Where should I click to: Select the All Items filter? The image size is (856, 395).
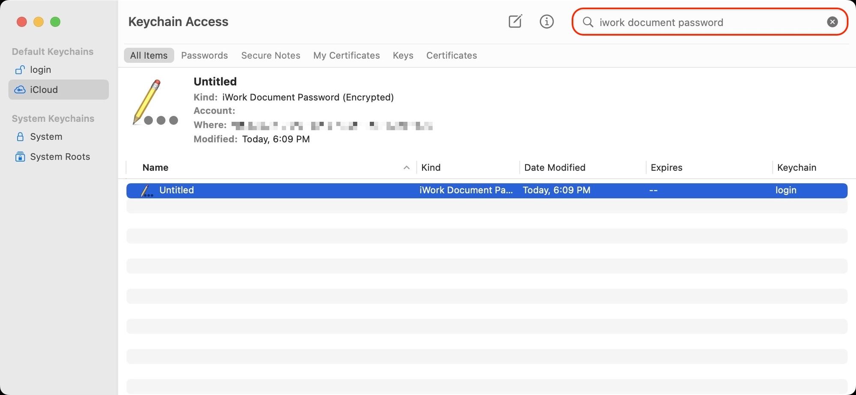tap(149, 55)
